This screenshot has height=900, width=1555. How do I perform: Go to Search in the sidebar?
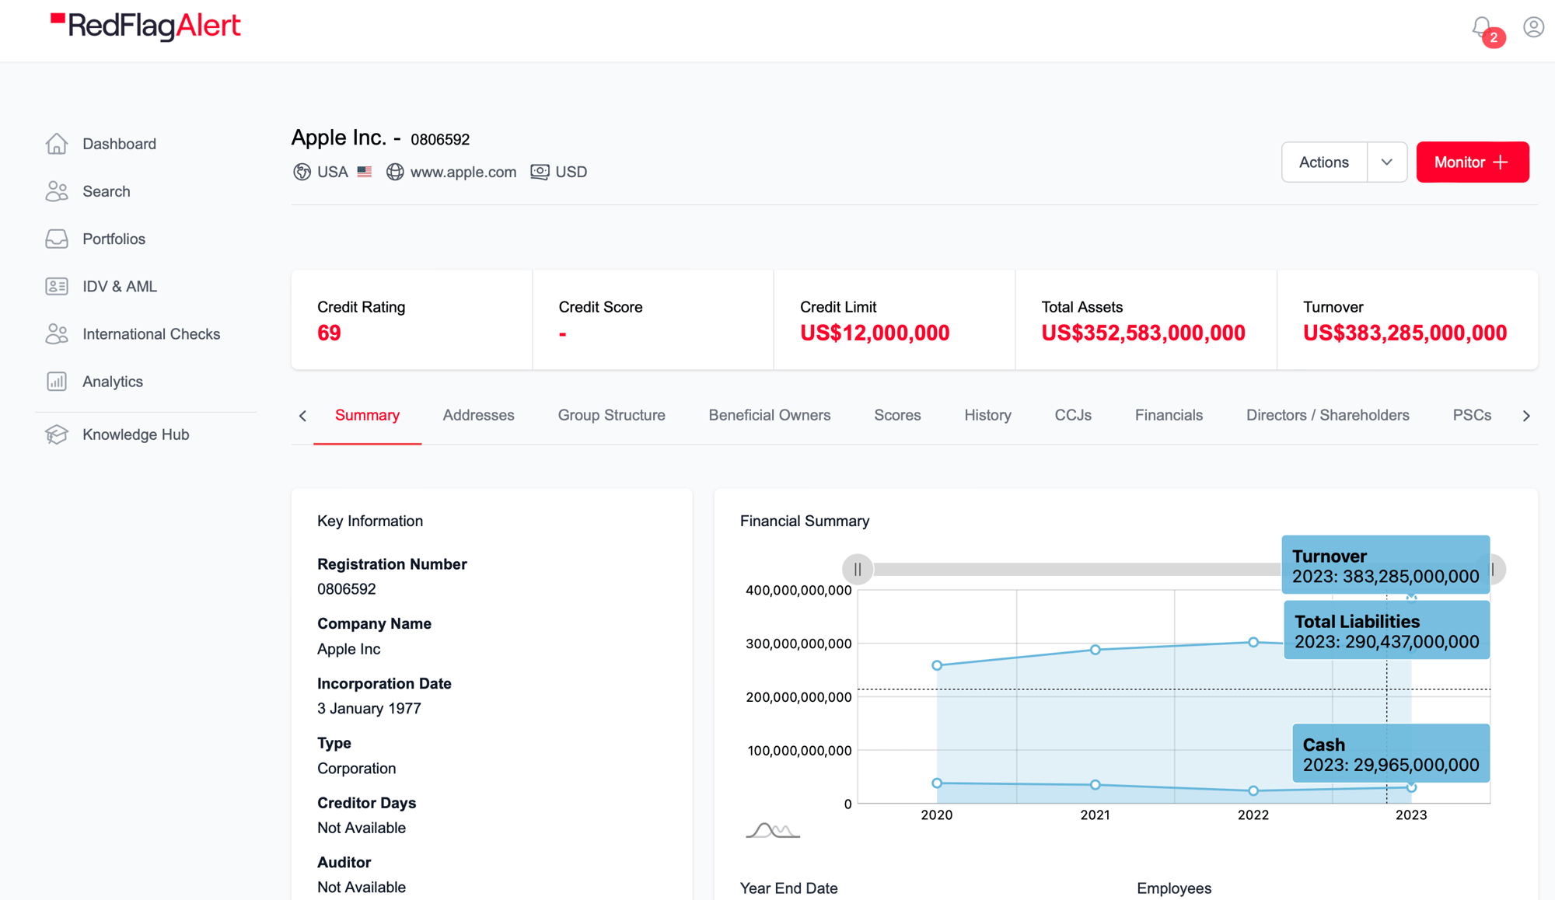[x=107, y=191]
